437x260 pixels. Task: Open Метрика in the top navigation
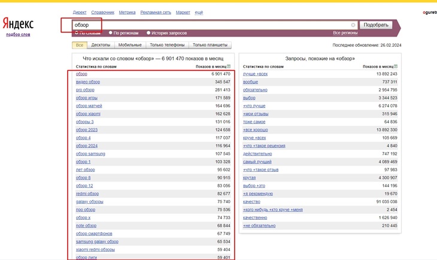point(127,12)
